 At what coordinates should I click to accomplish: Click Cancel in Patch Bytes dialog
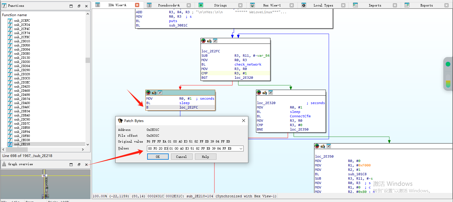coord(181,157)
